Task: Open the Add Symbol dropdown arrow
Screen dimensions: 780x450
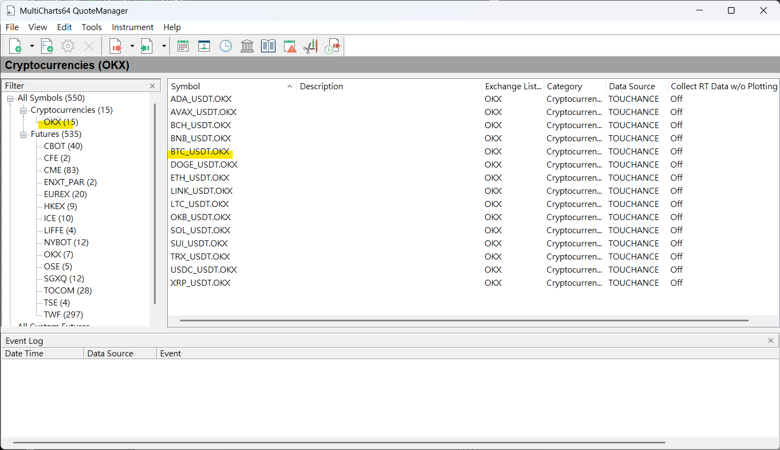Action: tap(32, 47)
